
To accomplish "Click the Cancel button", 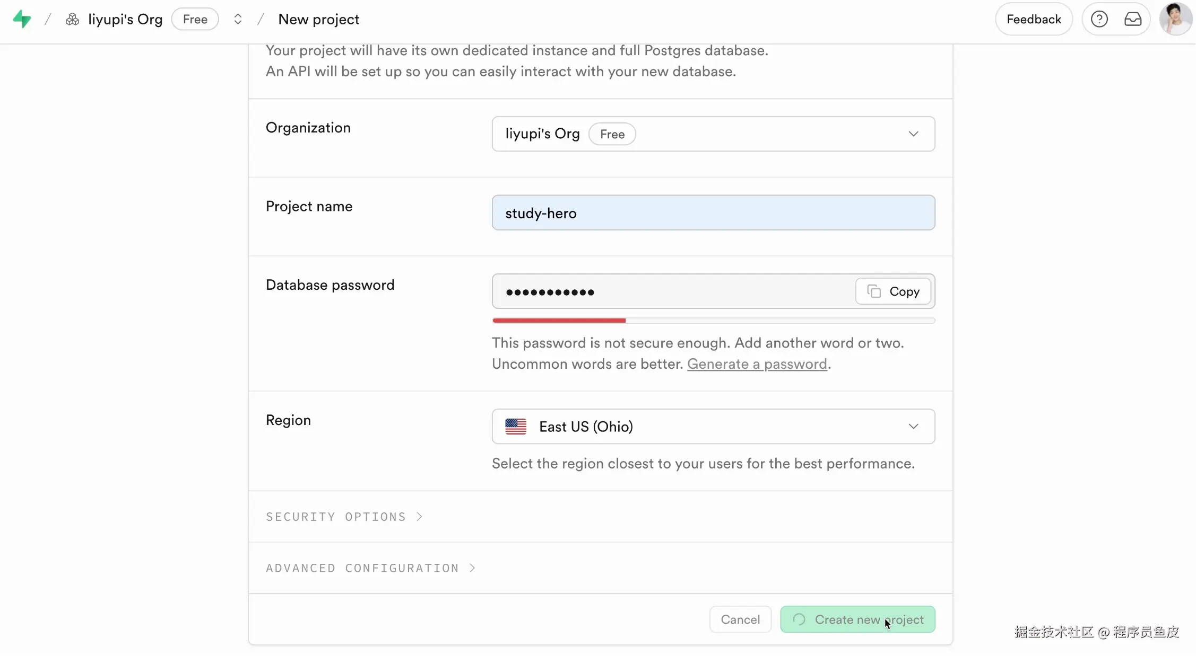I will (x=740, y=619).
